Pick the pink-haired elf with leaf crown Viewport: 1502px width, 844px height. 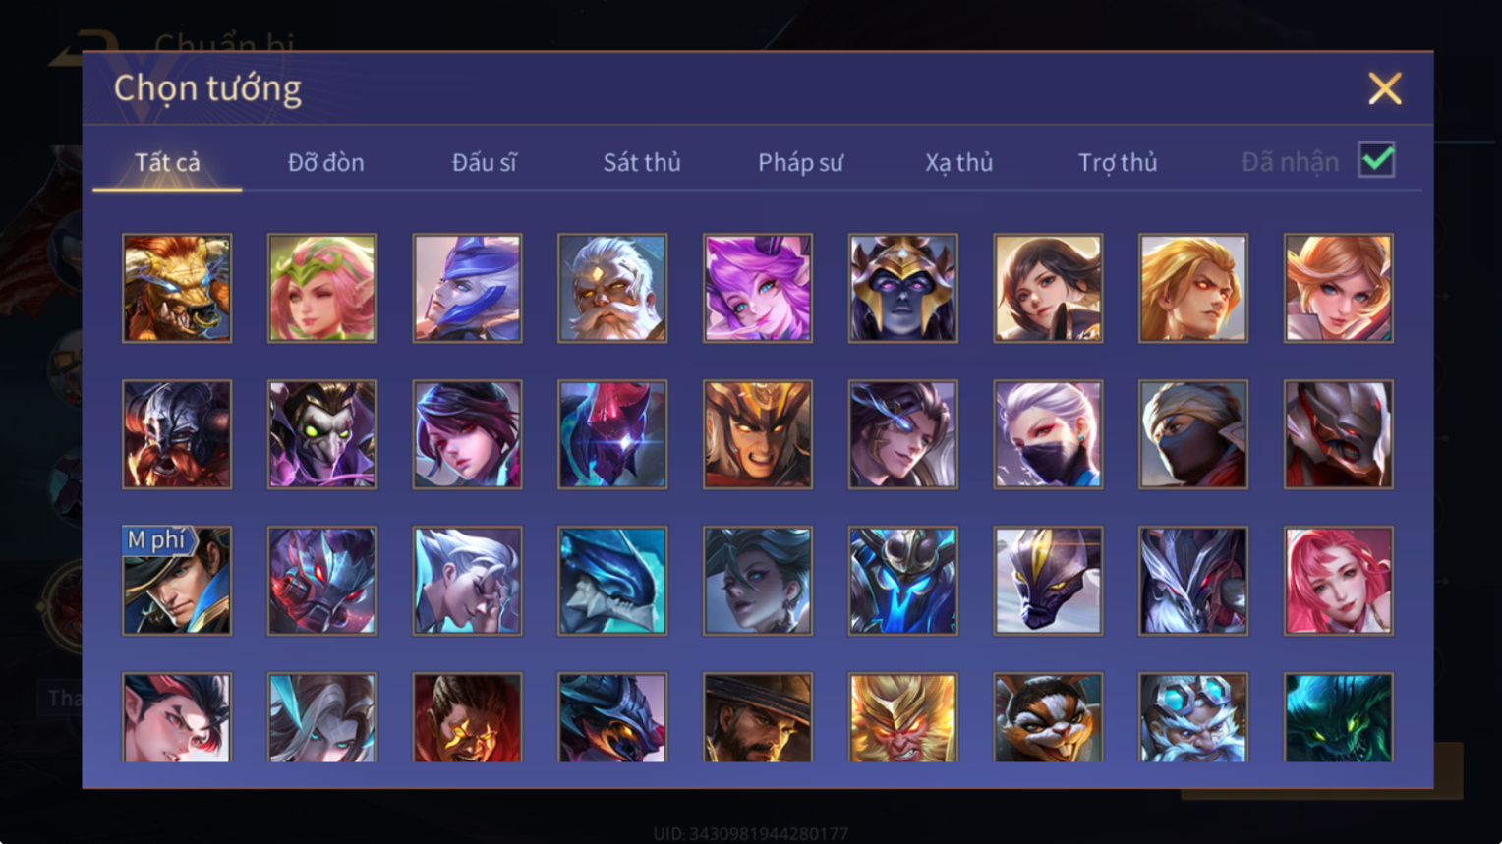[322, 288]
